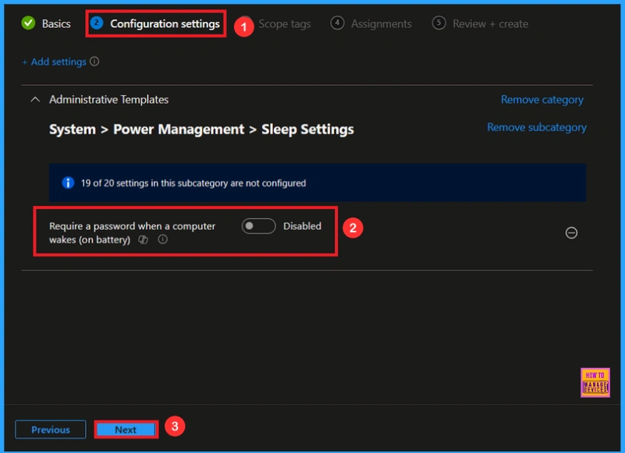This screenshot has width=625, height=453.
Task: Click the info icon beside Add settings
Action: [x=95, y=61]
